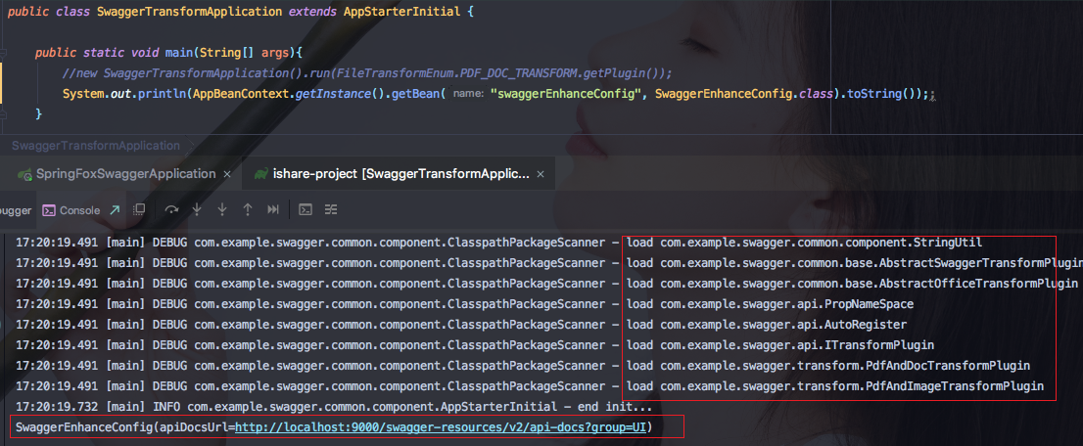Click the name: parameter hint
The image size is (1083, 446).
tap(468, 94)
